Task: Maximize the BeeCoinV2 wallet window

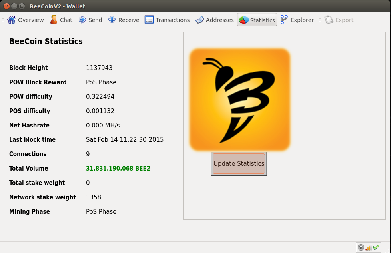Action: point(22,6)
